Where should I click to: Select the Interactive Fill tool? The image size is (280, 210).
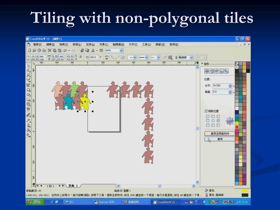[28, 135]
